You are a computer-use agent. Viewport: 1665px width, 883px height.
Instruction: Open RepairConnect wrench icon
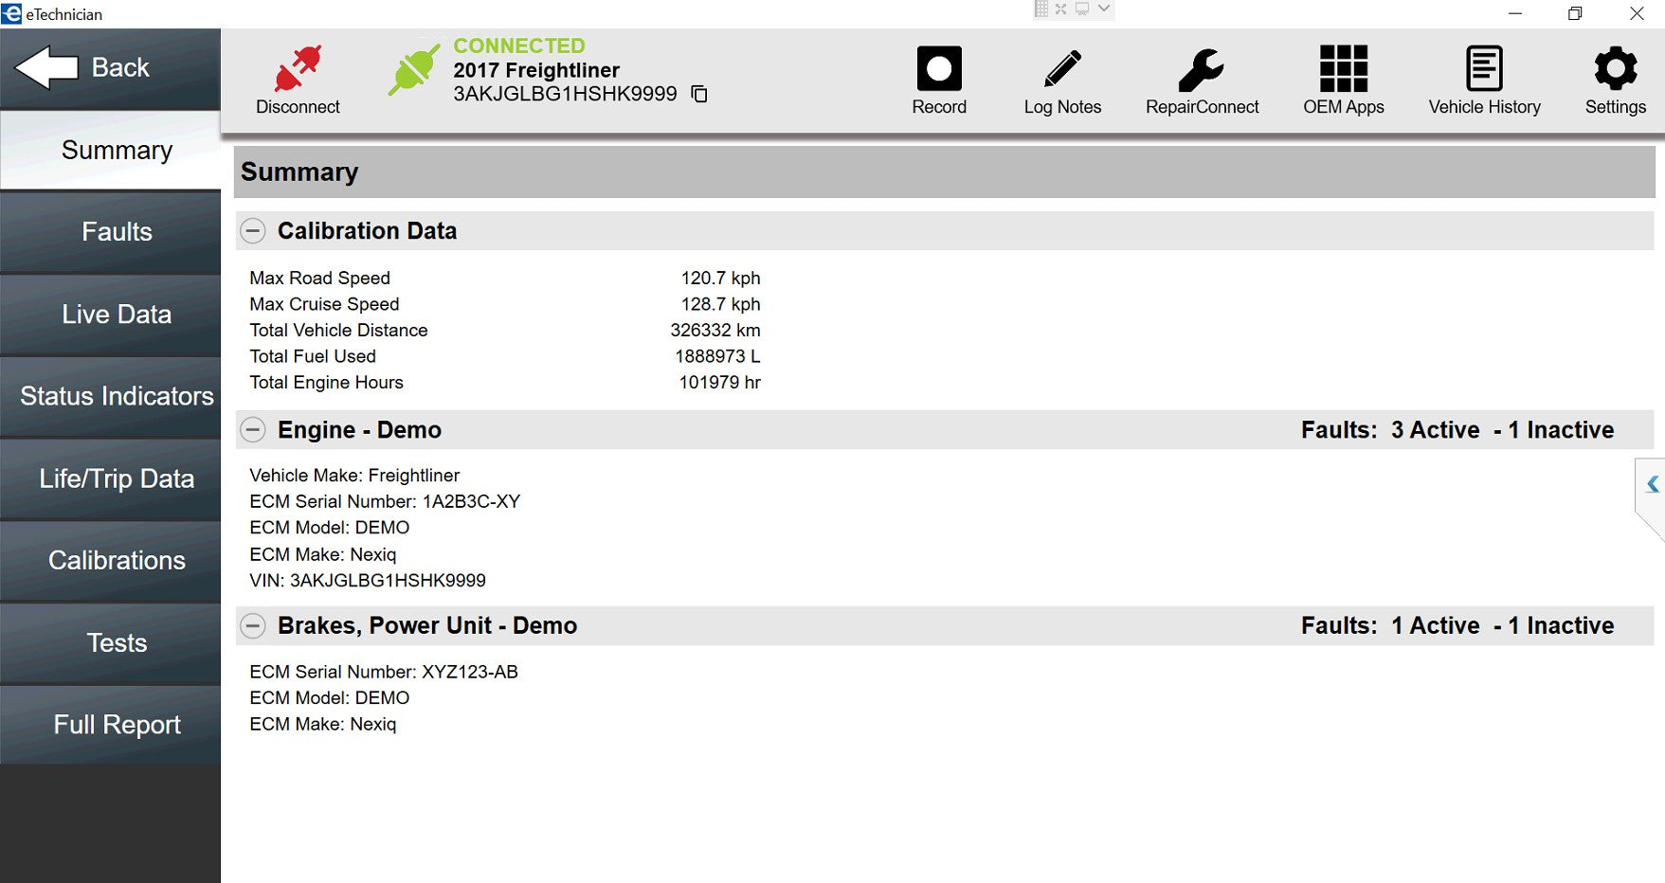point(1201,69)
